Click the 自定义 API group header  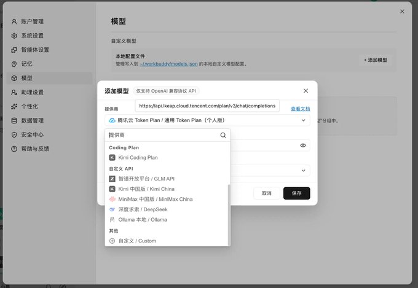pyautogui.click(x=121, y=169)
